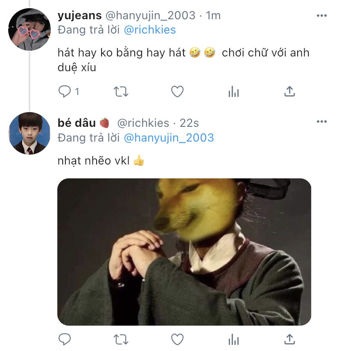Open more options for the bé dâu tweet
The width and height of the screenshot is (339, 351).
(322, 122)
